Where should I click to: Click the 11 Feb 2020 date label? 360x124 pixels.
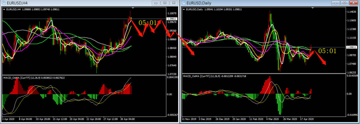pos(256,119)
